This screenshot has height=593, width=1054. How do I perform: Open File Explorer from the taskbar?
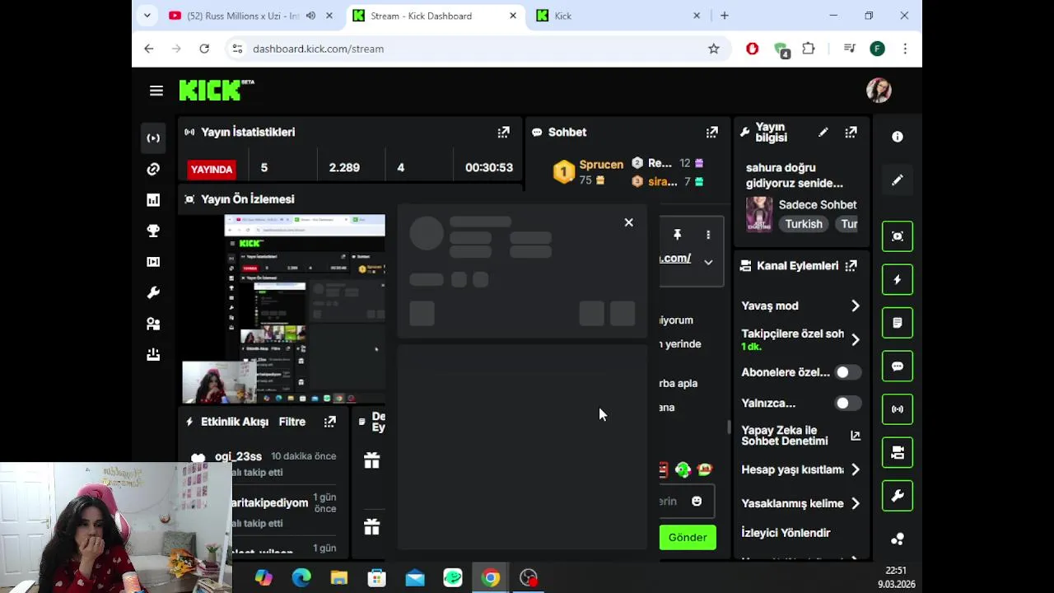(x=339, y=577)
